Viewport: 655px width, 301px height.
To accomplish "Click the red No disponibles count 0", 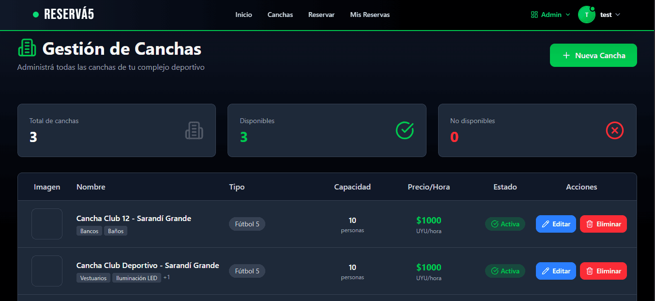I will point(454,137).
